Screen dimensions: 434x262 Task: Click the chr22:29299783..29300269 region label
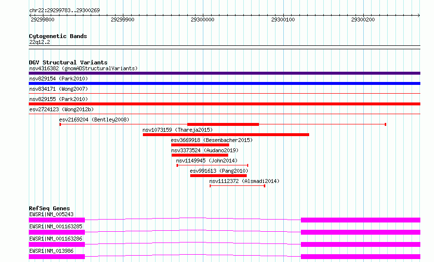[64, 10]
